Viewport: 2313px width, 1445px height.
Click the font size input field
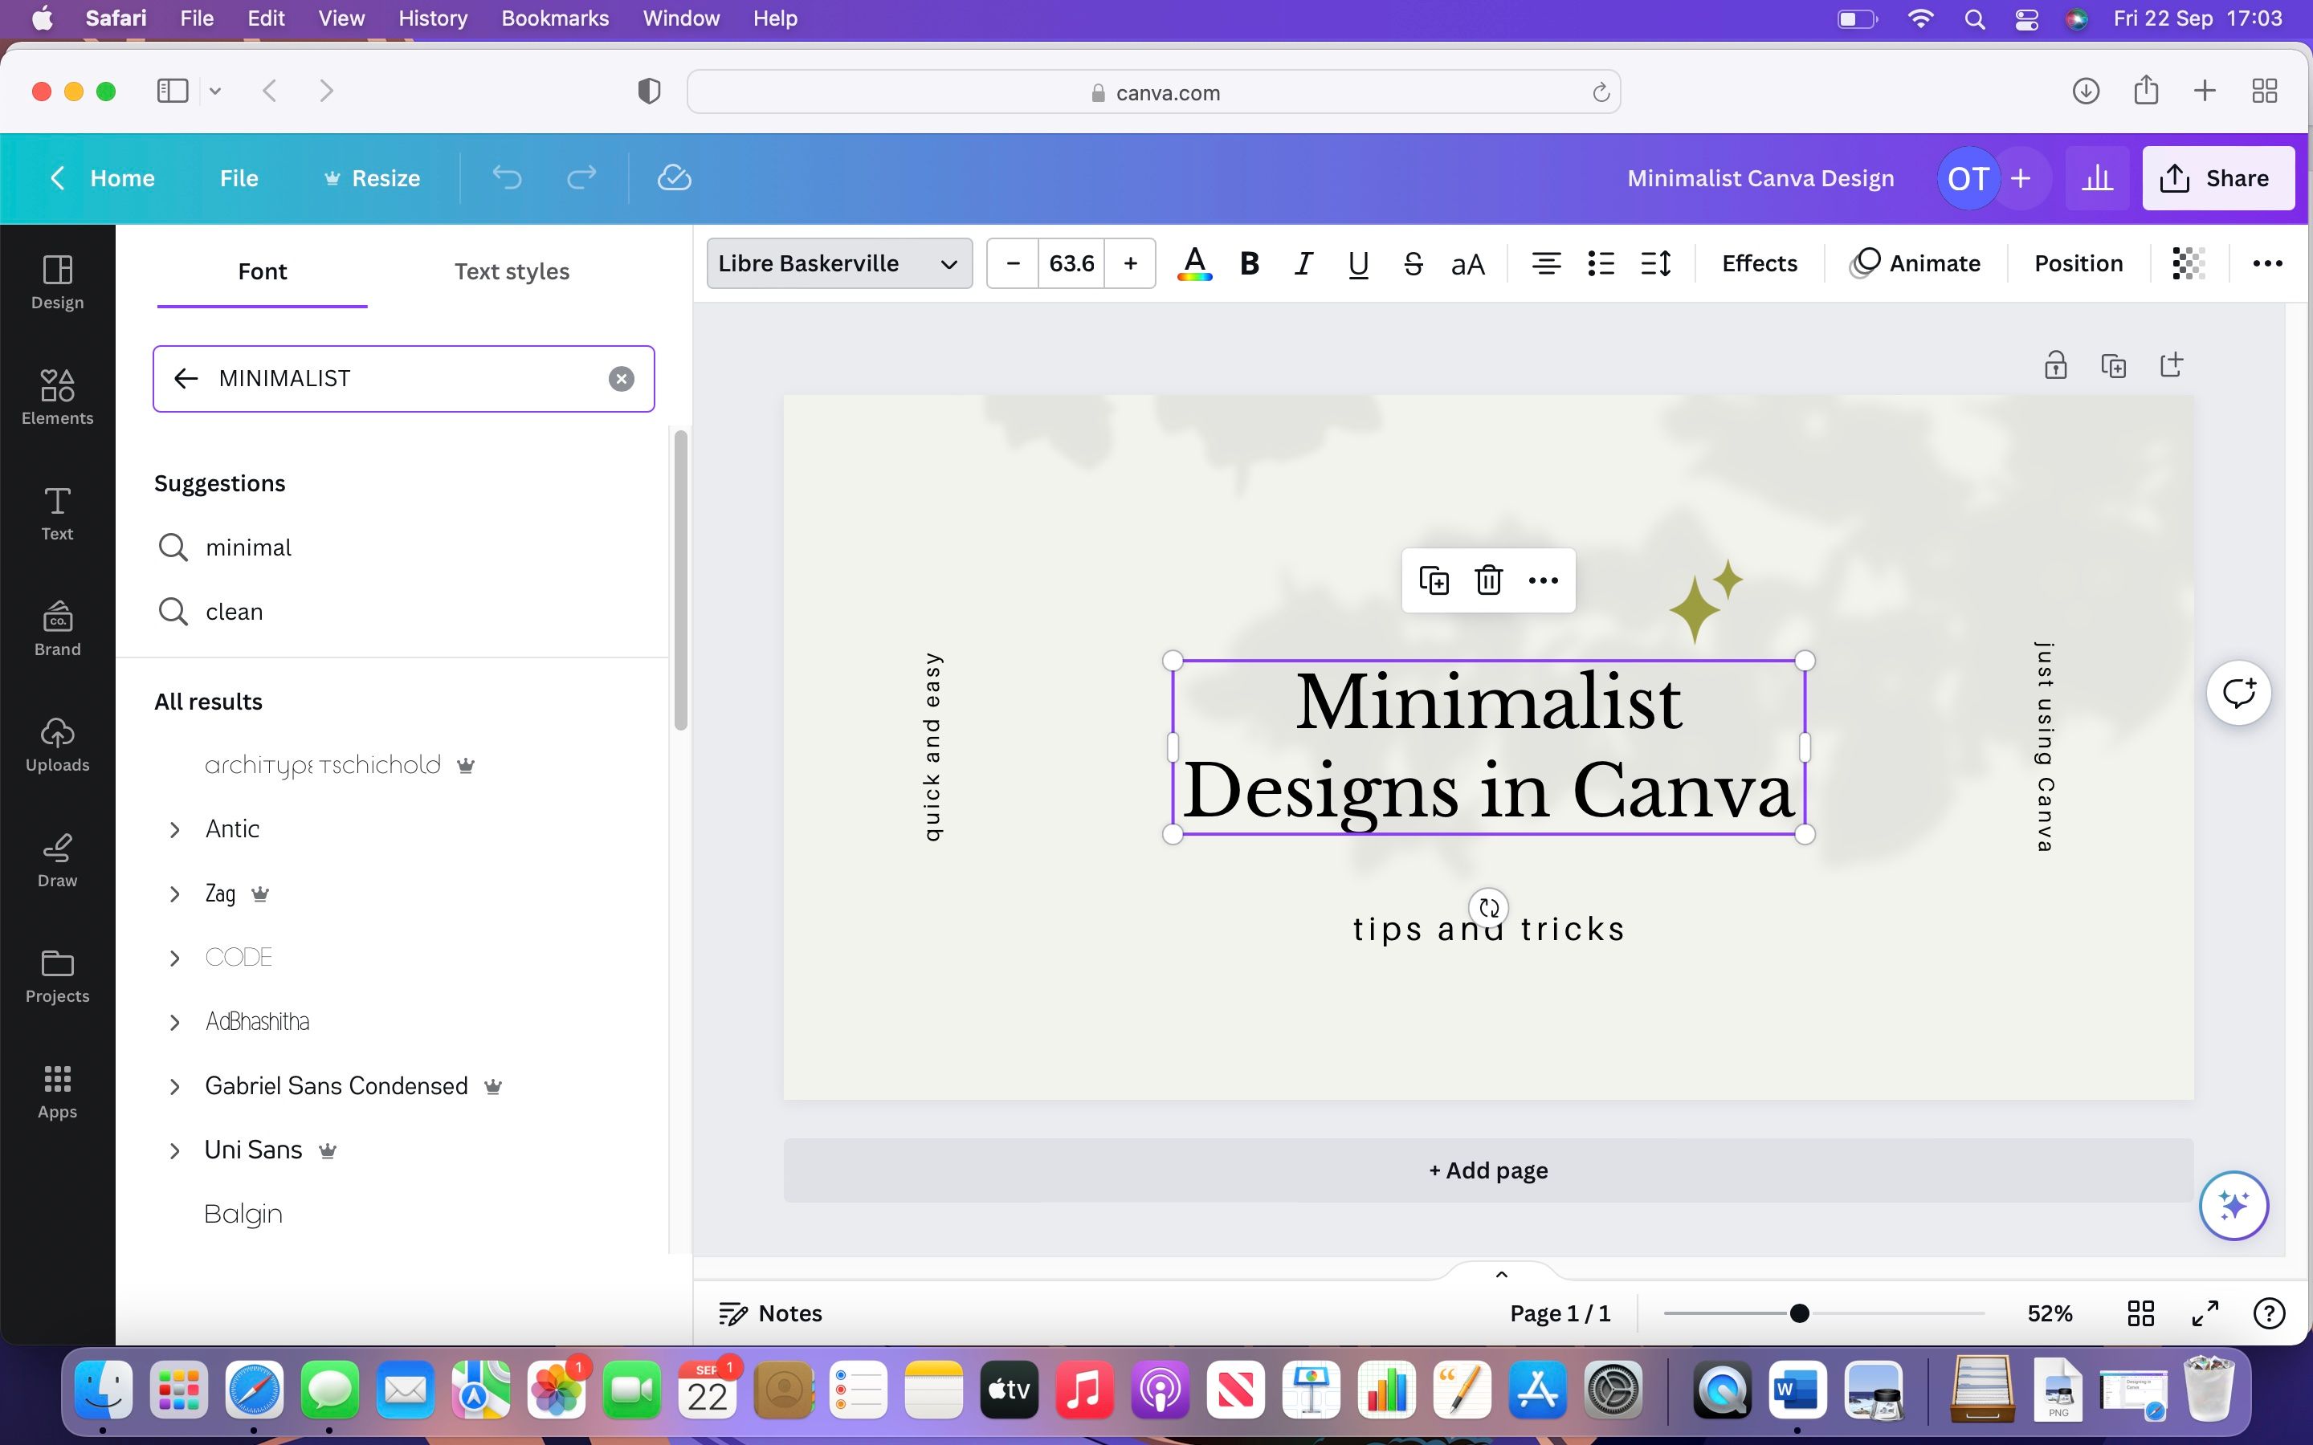[x=1071, y=263]
